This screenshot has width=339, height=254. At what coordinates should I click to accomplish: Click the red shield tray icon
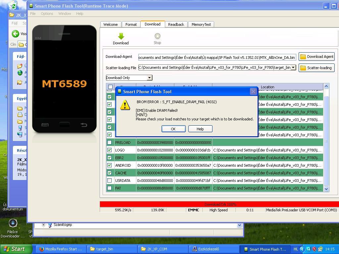pos(314,249)
